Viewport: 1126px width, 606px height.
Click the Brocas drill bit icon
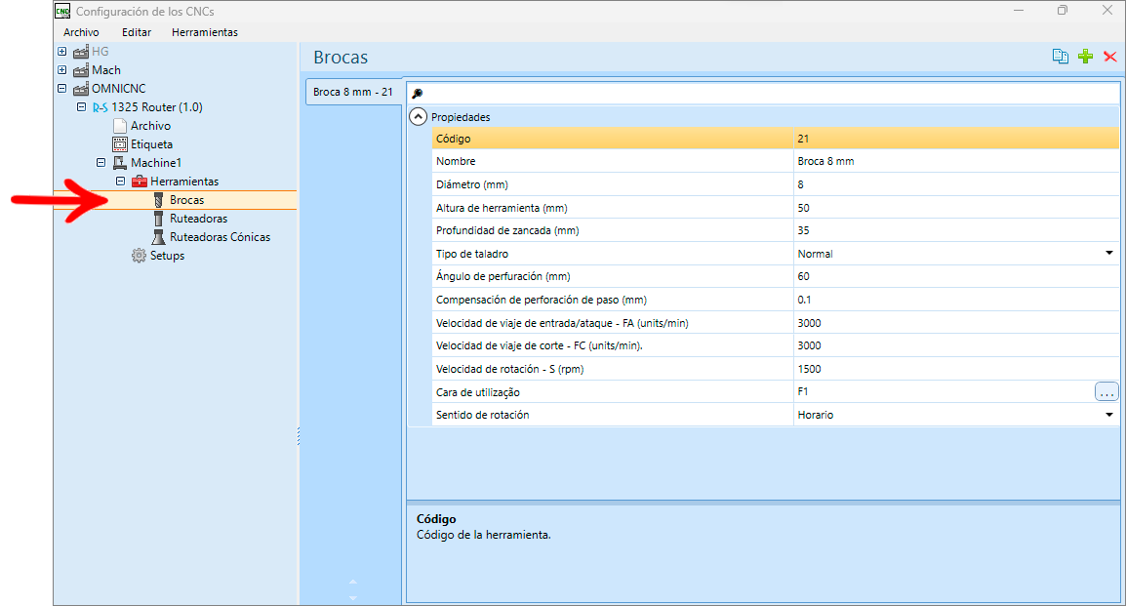159,200
